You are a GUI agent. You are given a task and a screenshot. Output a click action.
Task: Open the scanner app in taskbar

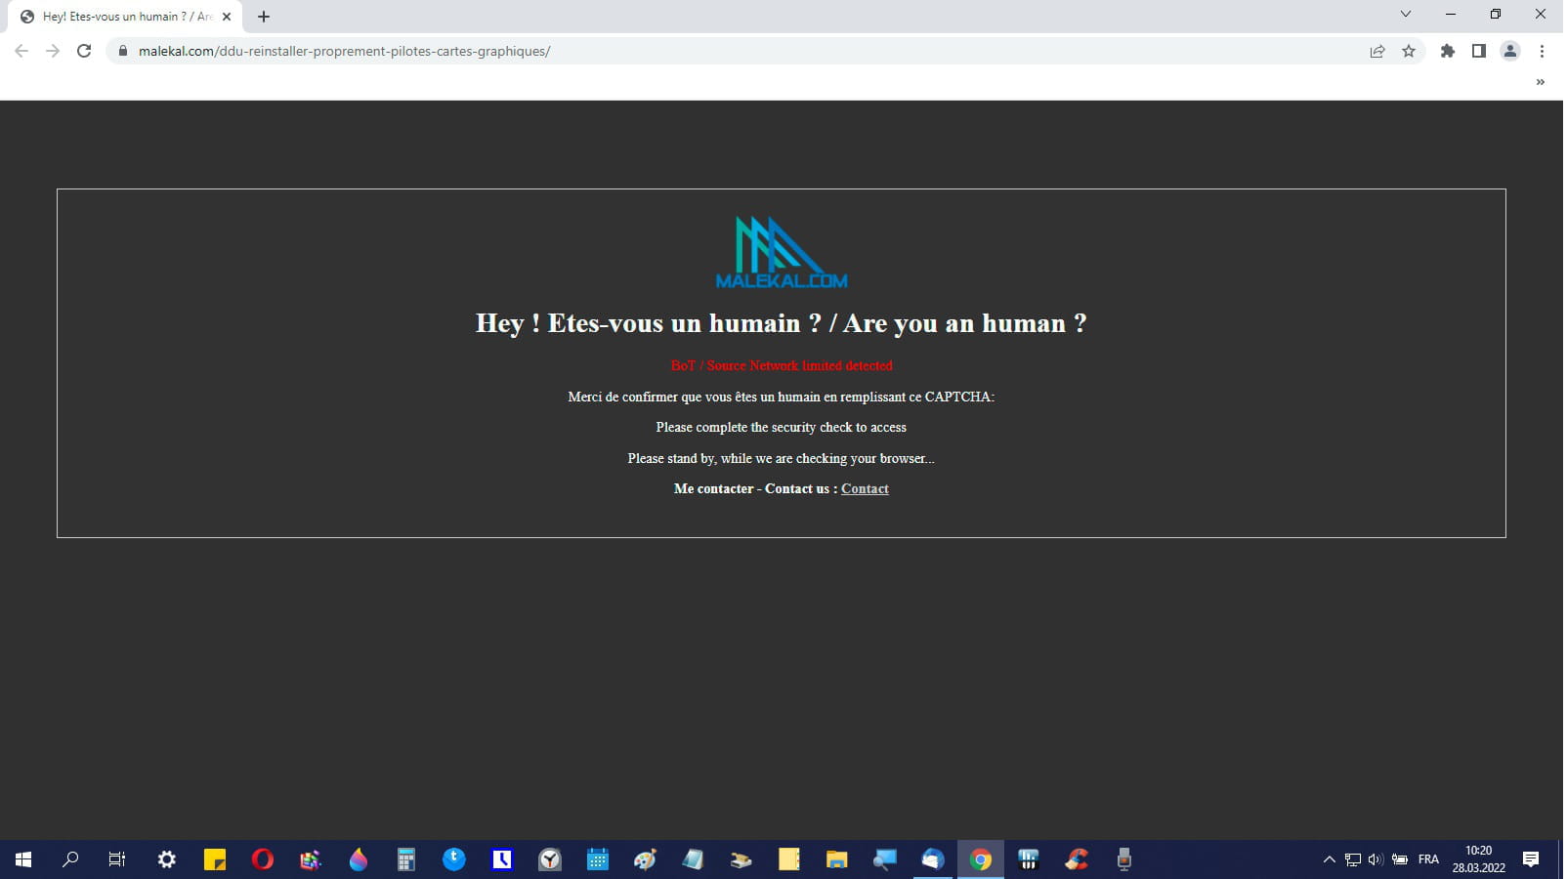pos(741,859)
